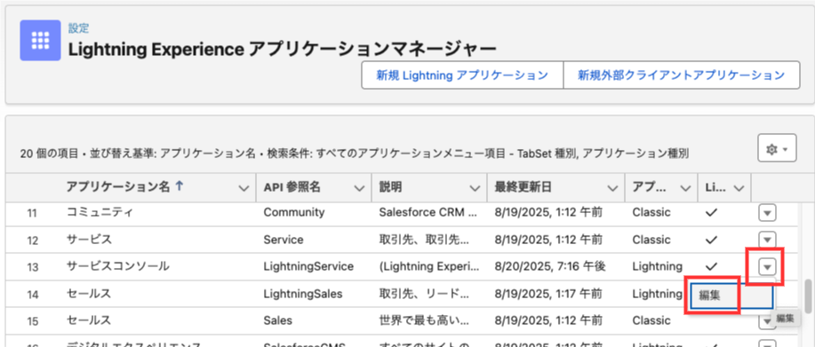Viewport: 815px width, 347px height.
Task: Open 説明 column dropdown chevron
Action: (475, 189)
